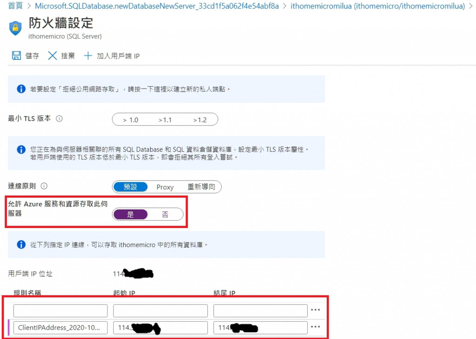
Task: Select 預設 connection policy
Action: [130, 187]
